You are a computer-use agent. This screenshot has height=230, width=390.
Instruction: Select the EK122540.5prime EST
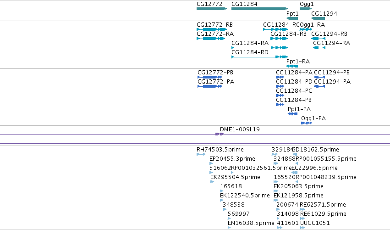click(222, 201)
